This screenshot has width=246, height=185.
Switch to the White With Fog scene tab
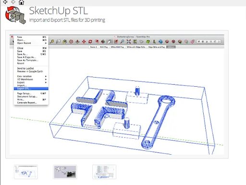117,47
